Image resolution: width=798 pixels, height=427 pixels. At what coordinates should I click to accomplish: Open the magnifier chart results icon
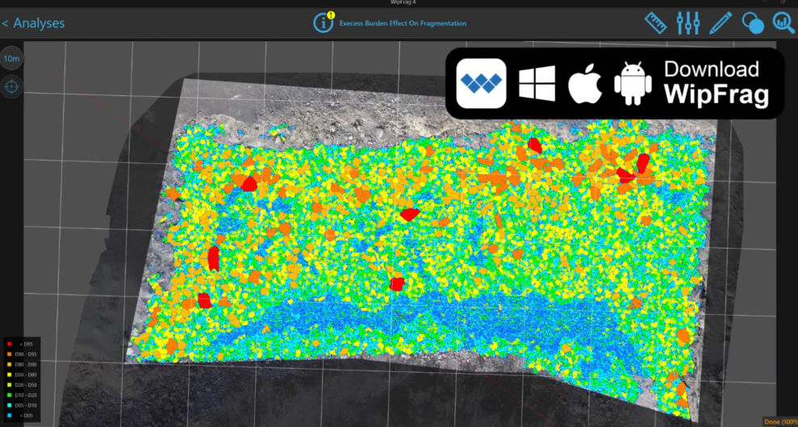784,23
